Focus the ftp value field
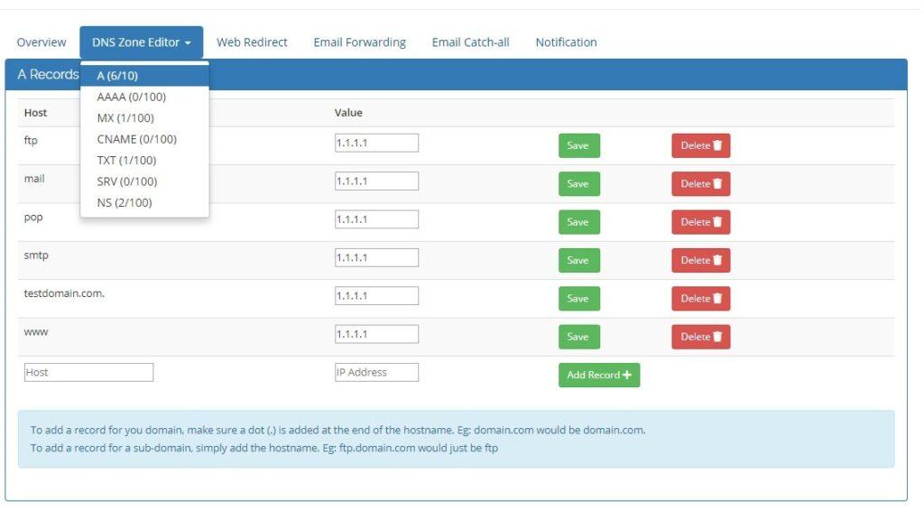Image resolution: width=924 pixels, height=520 pixels. point(376,143)
